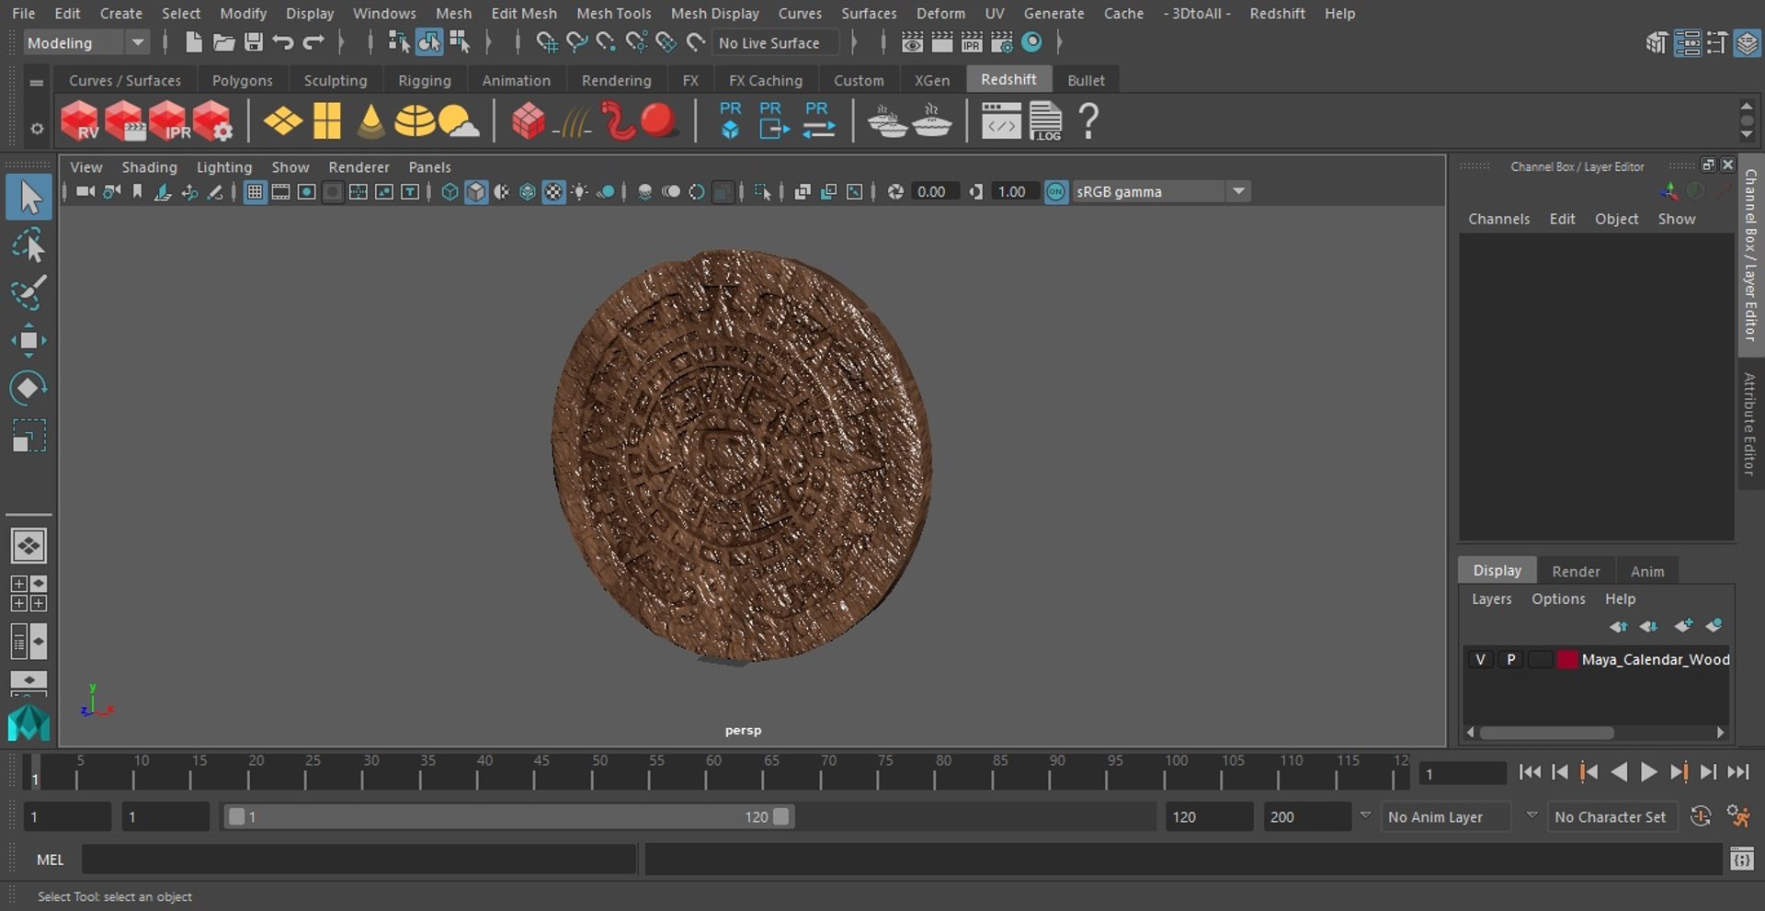Open the script editor icon at bottom right
Screen dimensions: 1765x911
(x=1741, y=860)
